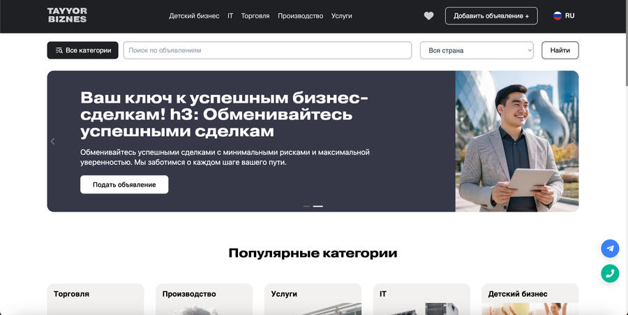
Task: Click the green phone call button
Action: pyautogui.click(x=610, y=273)
